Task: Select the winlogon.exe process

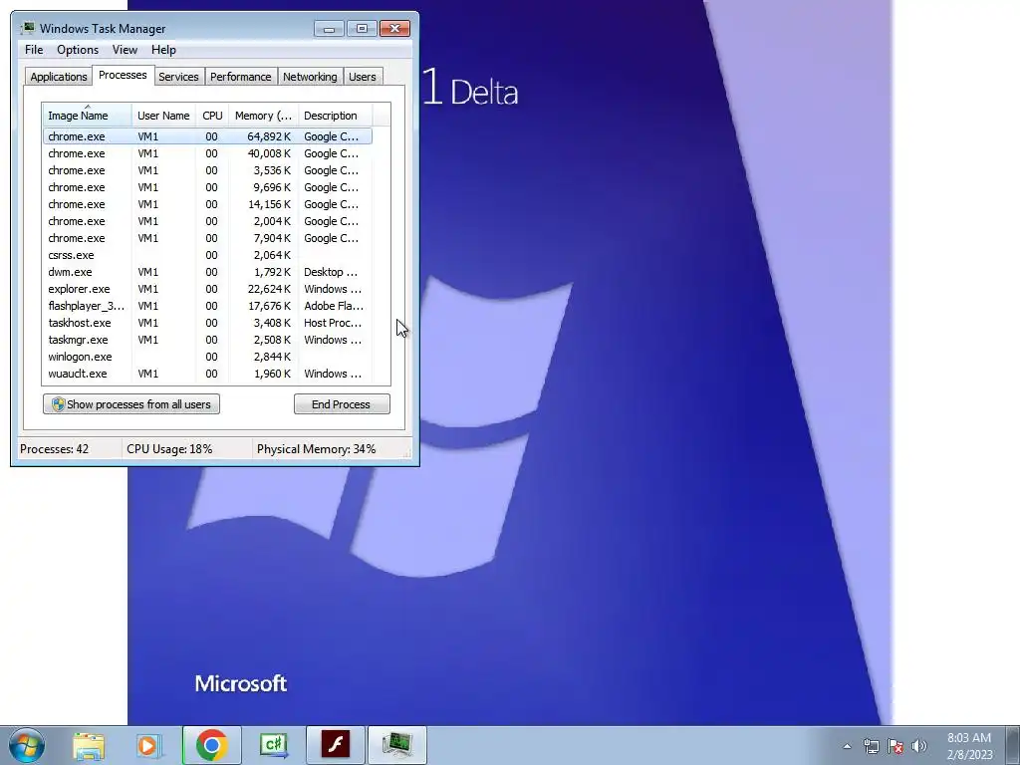Action: (x=207, y=357)
